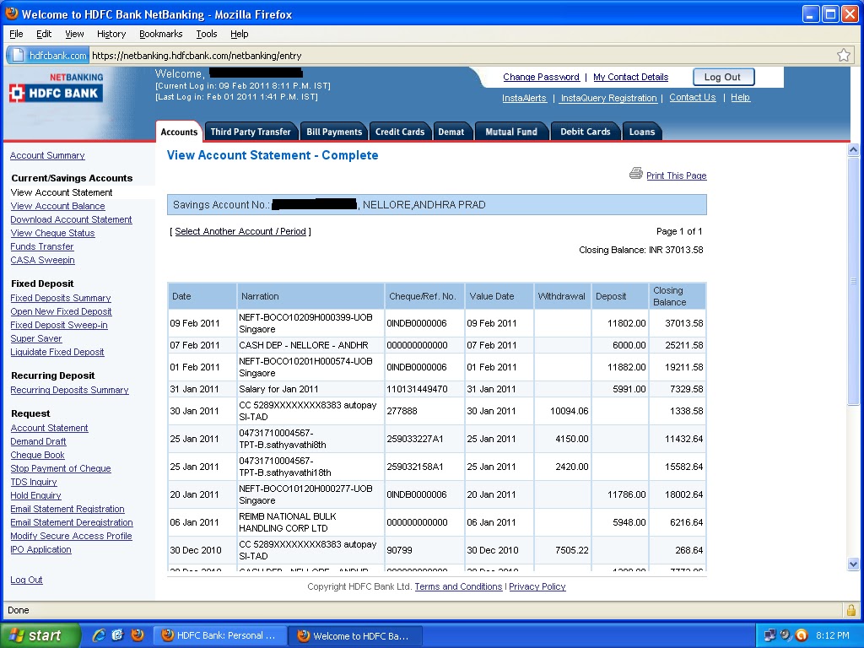Viewport: 864px width, 648px height.
Task: Launch Internet Explorer from quick launch
Action: [x=99, y=635]
